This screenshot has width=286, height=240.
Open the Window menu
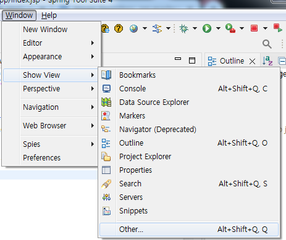click(19, 15)
